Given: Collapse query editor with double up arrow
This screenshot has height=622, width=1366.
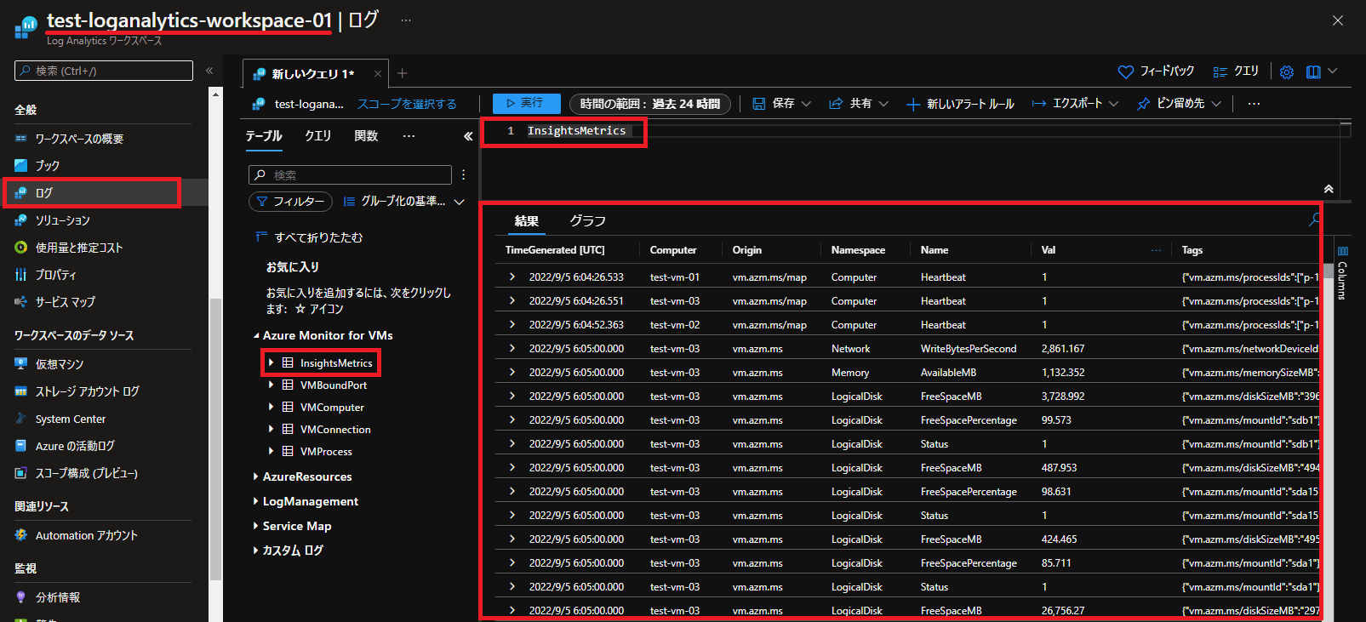Looking at the screenshot, I should point(1329,189).
